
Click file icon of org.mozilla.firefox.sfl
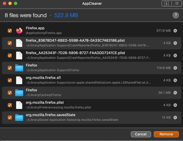click(19, 80)
